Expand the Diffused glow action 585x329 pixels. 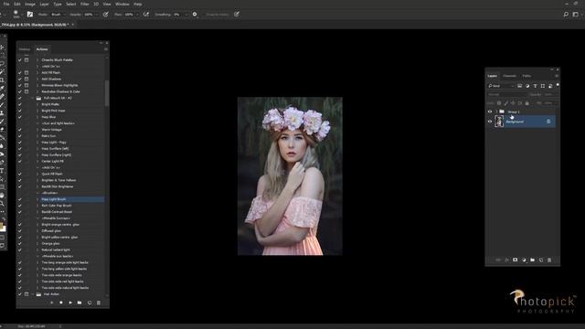pyautogui.click(x=37, y=231)
